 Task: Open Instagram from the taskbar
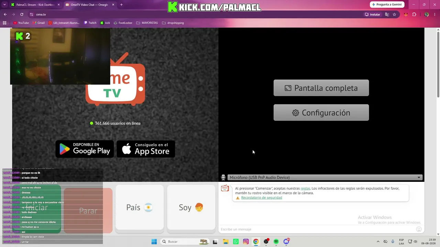246,242
